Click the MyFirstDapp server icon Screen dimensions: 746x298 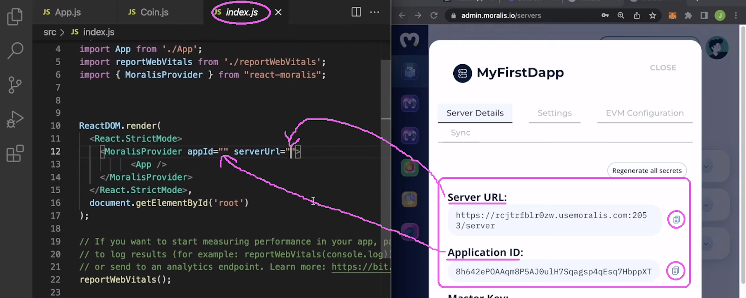[463, 73]
